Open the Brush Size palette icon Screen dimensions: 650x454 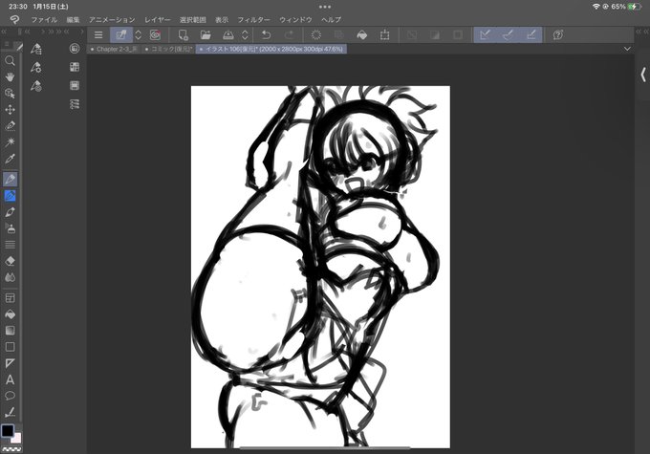click(x=36, y=86)
